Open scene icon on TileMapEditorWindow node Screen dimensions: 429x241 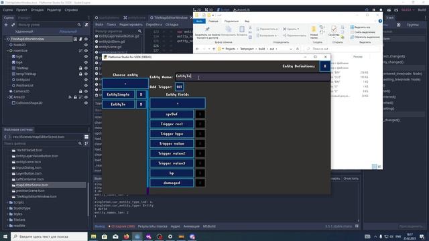click(75, 39)
